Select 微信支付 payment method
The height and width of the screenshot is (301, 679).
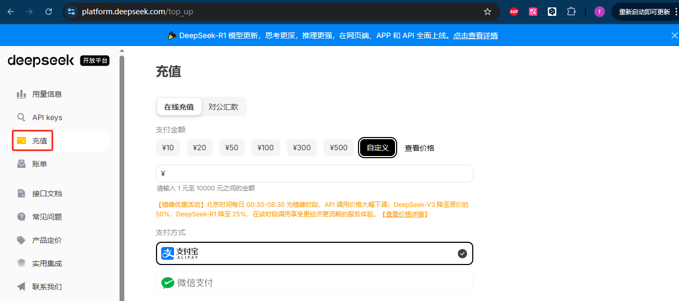[x=315, y=283]
